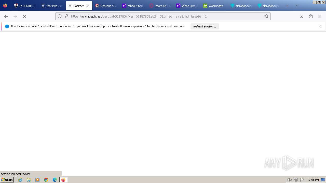The image size is (326, 183).
Task: Open Windows Media Player from taskbar
Action: (x=37, y=180)
